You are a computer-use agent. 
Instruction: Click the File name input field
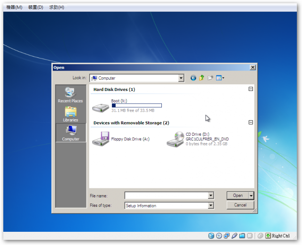click(167, 196)
